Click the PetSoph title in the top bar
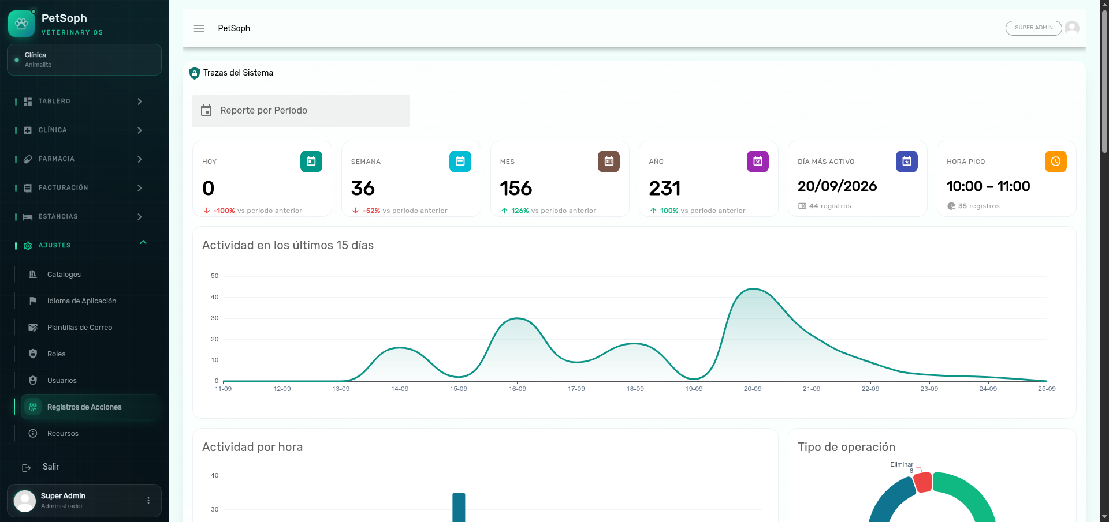Image resolution: width=1109 pixels, height=522 pixels. [x=234, y=28]
